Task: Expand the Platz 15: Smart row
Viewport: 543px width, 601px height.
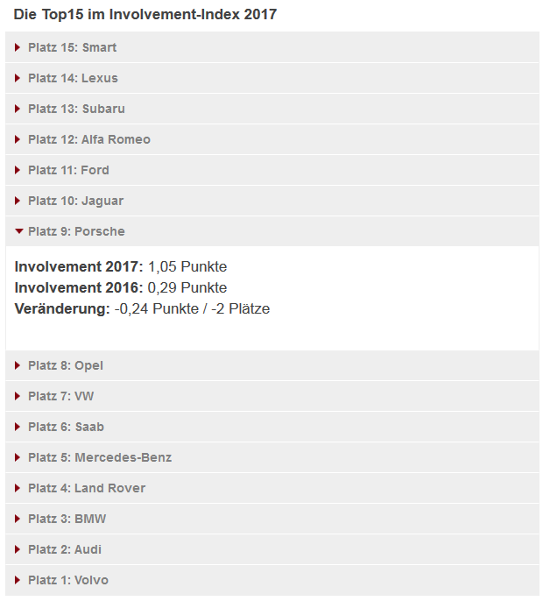Action: pyautogui.click(x=72, y=47)
